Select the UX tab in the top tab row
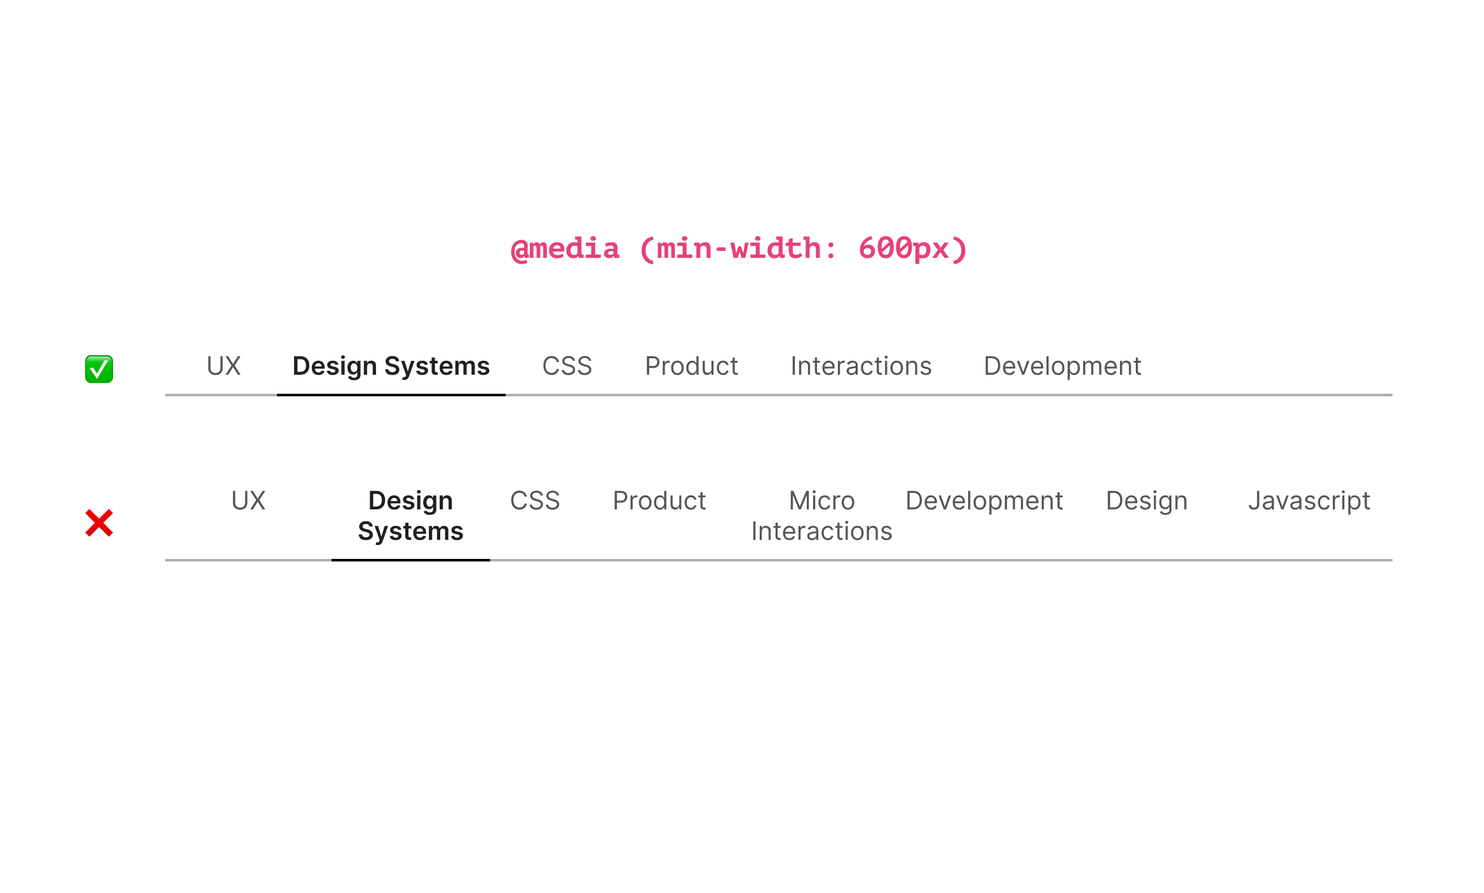Viewport: 1484px width, 893px height. coord(224,366)
